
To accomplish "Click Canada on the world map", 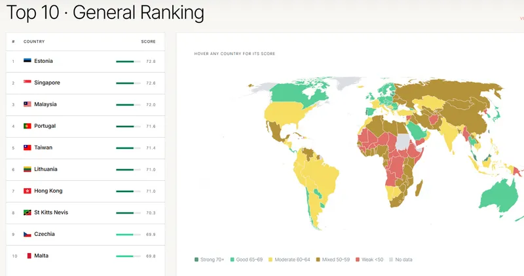I will (292, 93).
